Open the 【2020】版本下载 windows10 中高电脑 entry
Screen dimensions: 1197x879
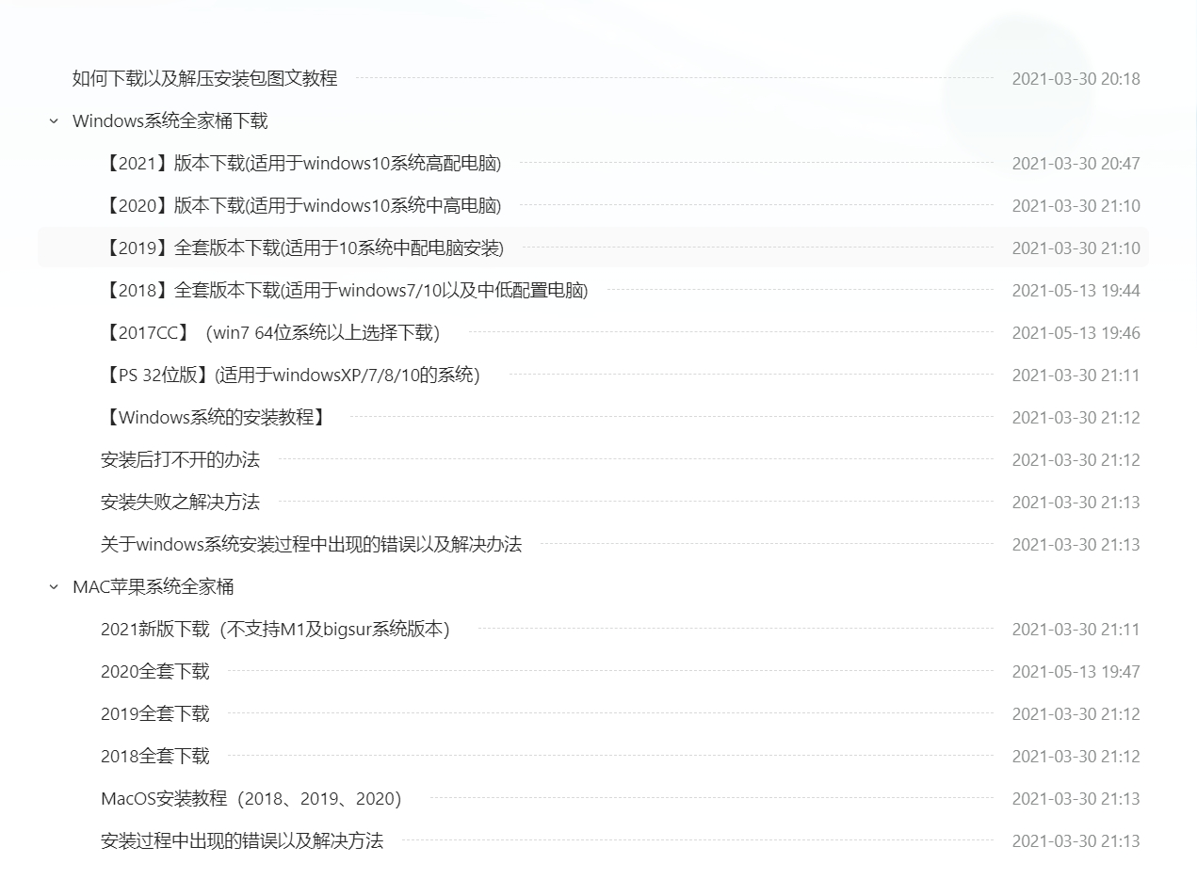[x=300, y=206]
